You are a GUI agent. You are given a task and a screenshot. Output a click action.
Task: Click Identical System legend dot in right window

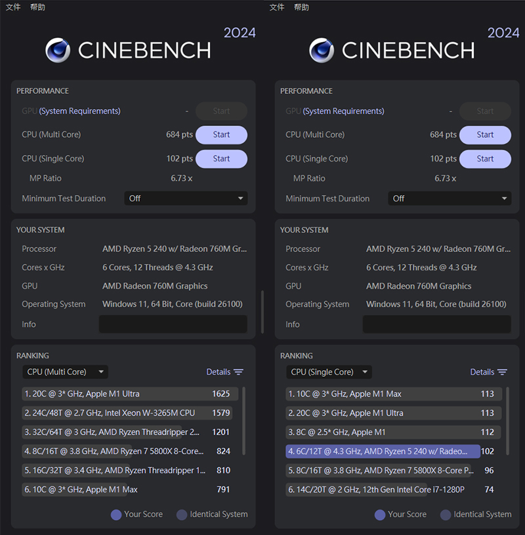pyautogui.click(x=445, y=515)
